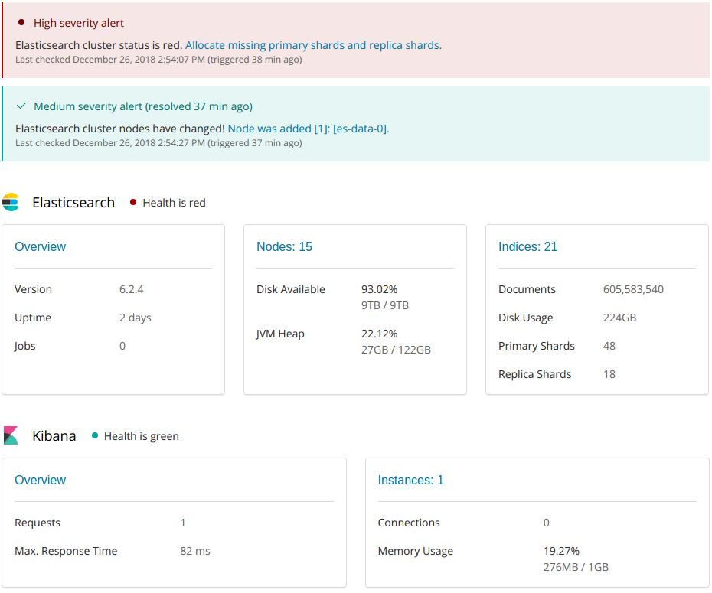The height and width of the screenshot is (593, 712).
Task: Click the Kibana logo icon
Action: 11,435
